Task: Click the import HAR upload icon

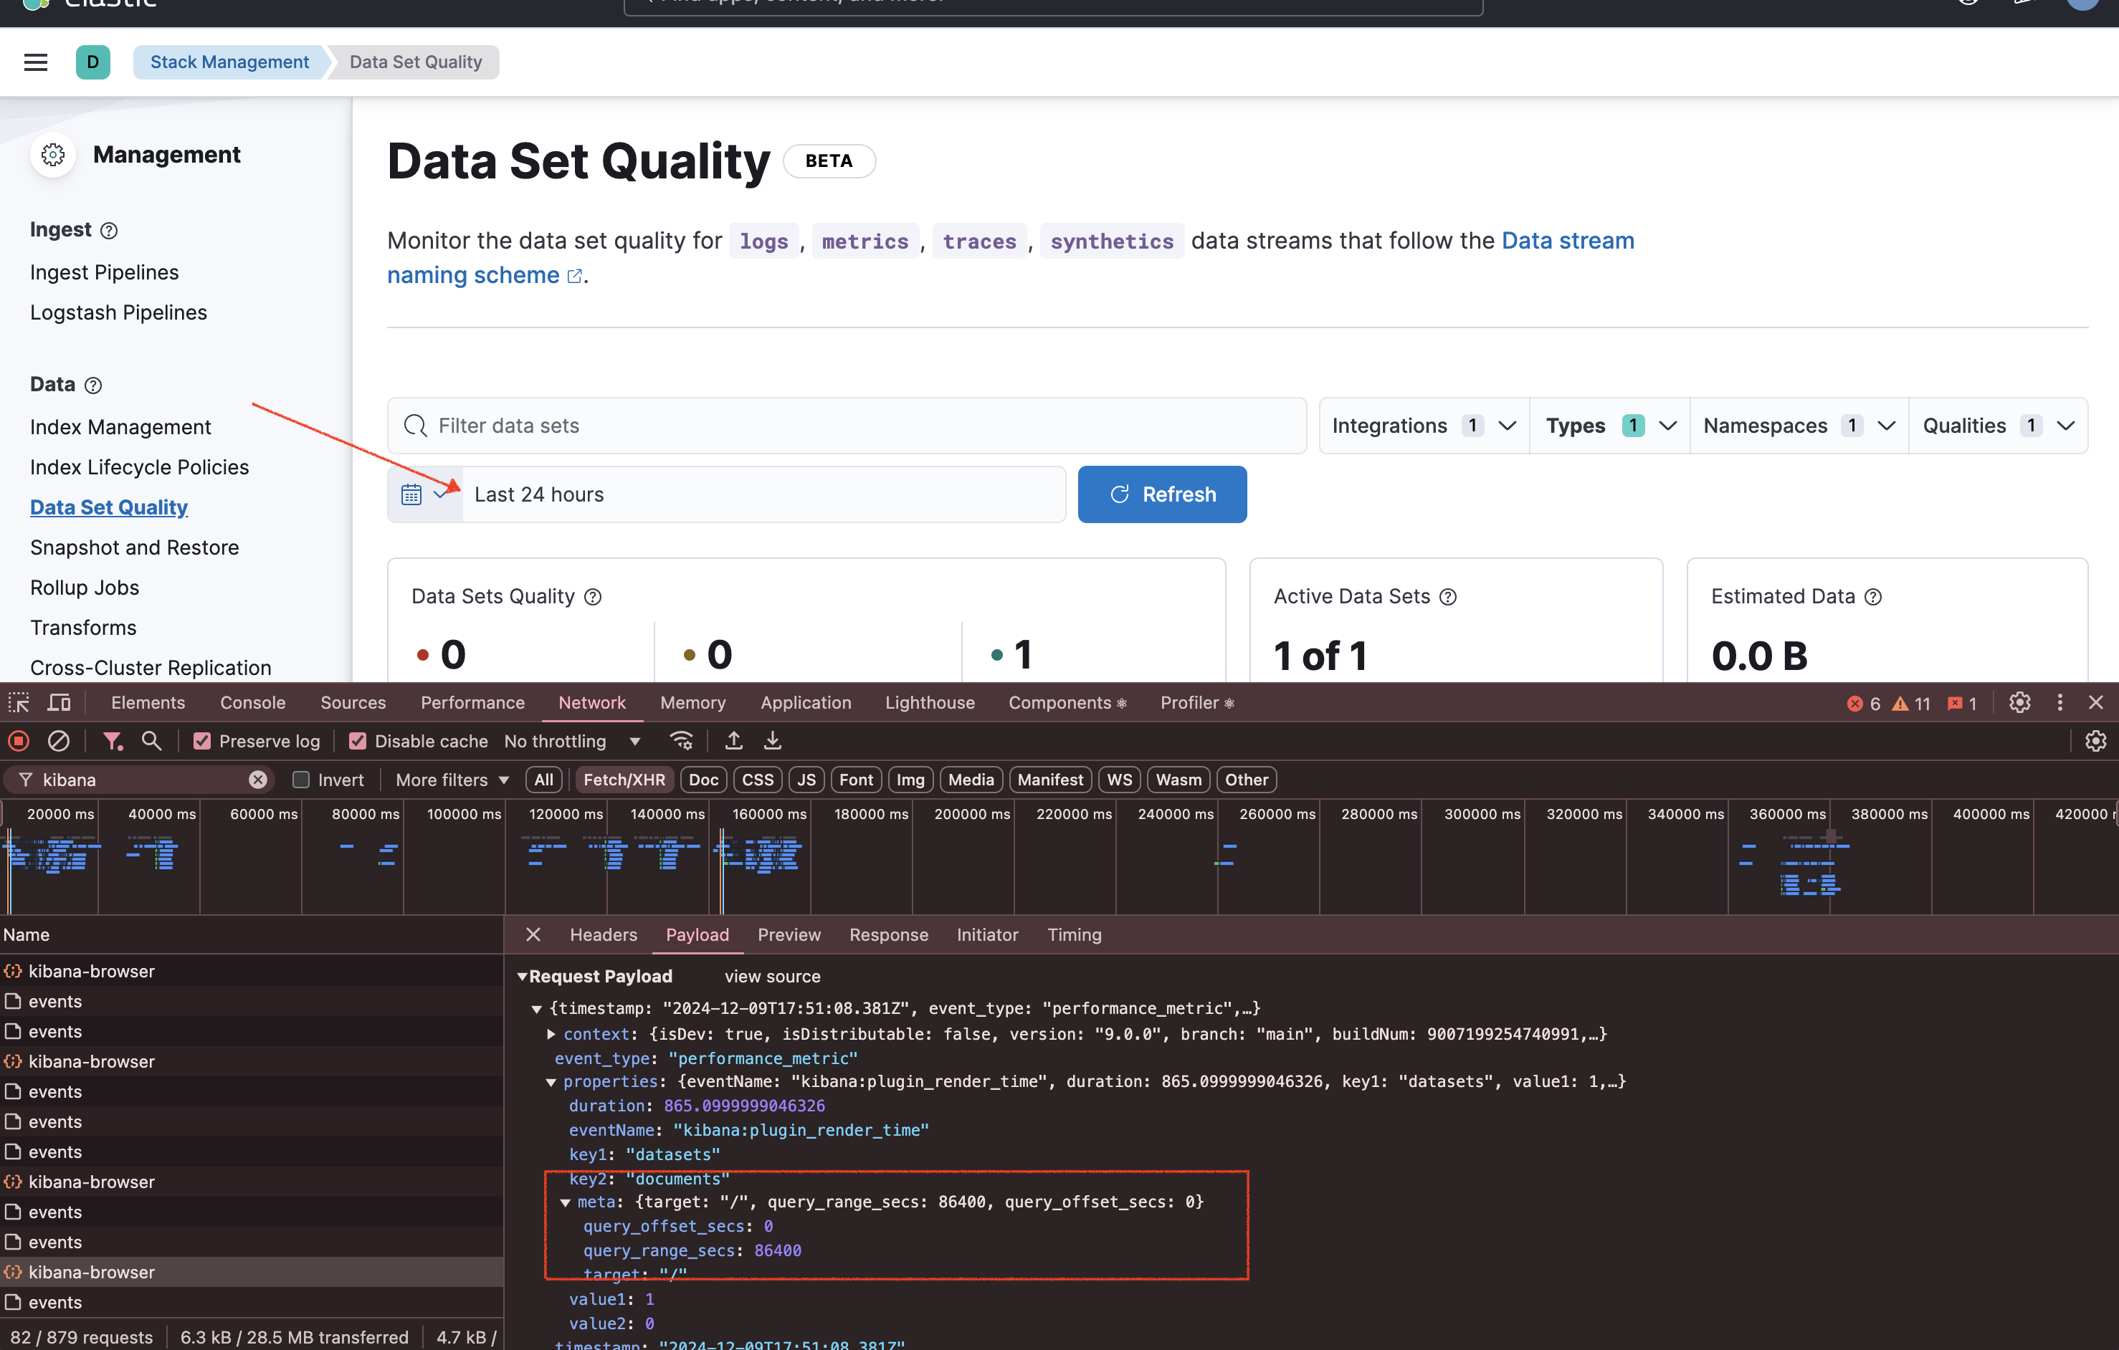Action: coord(733,742)
